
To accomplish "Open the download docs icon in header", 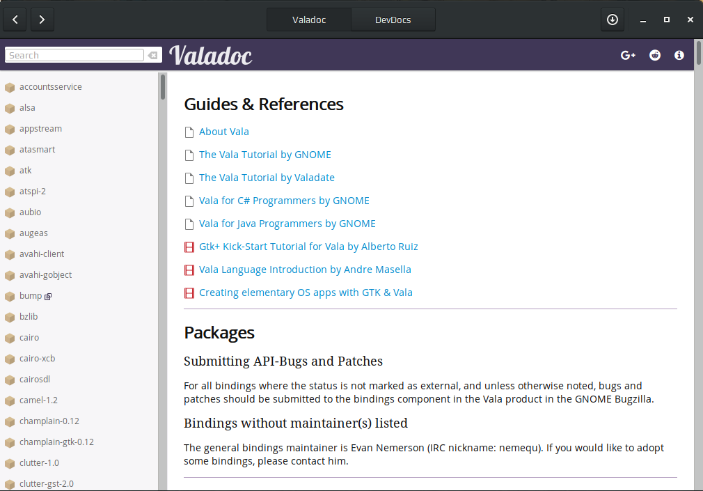I will 613,20.
